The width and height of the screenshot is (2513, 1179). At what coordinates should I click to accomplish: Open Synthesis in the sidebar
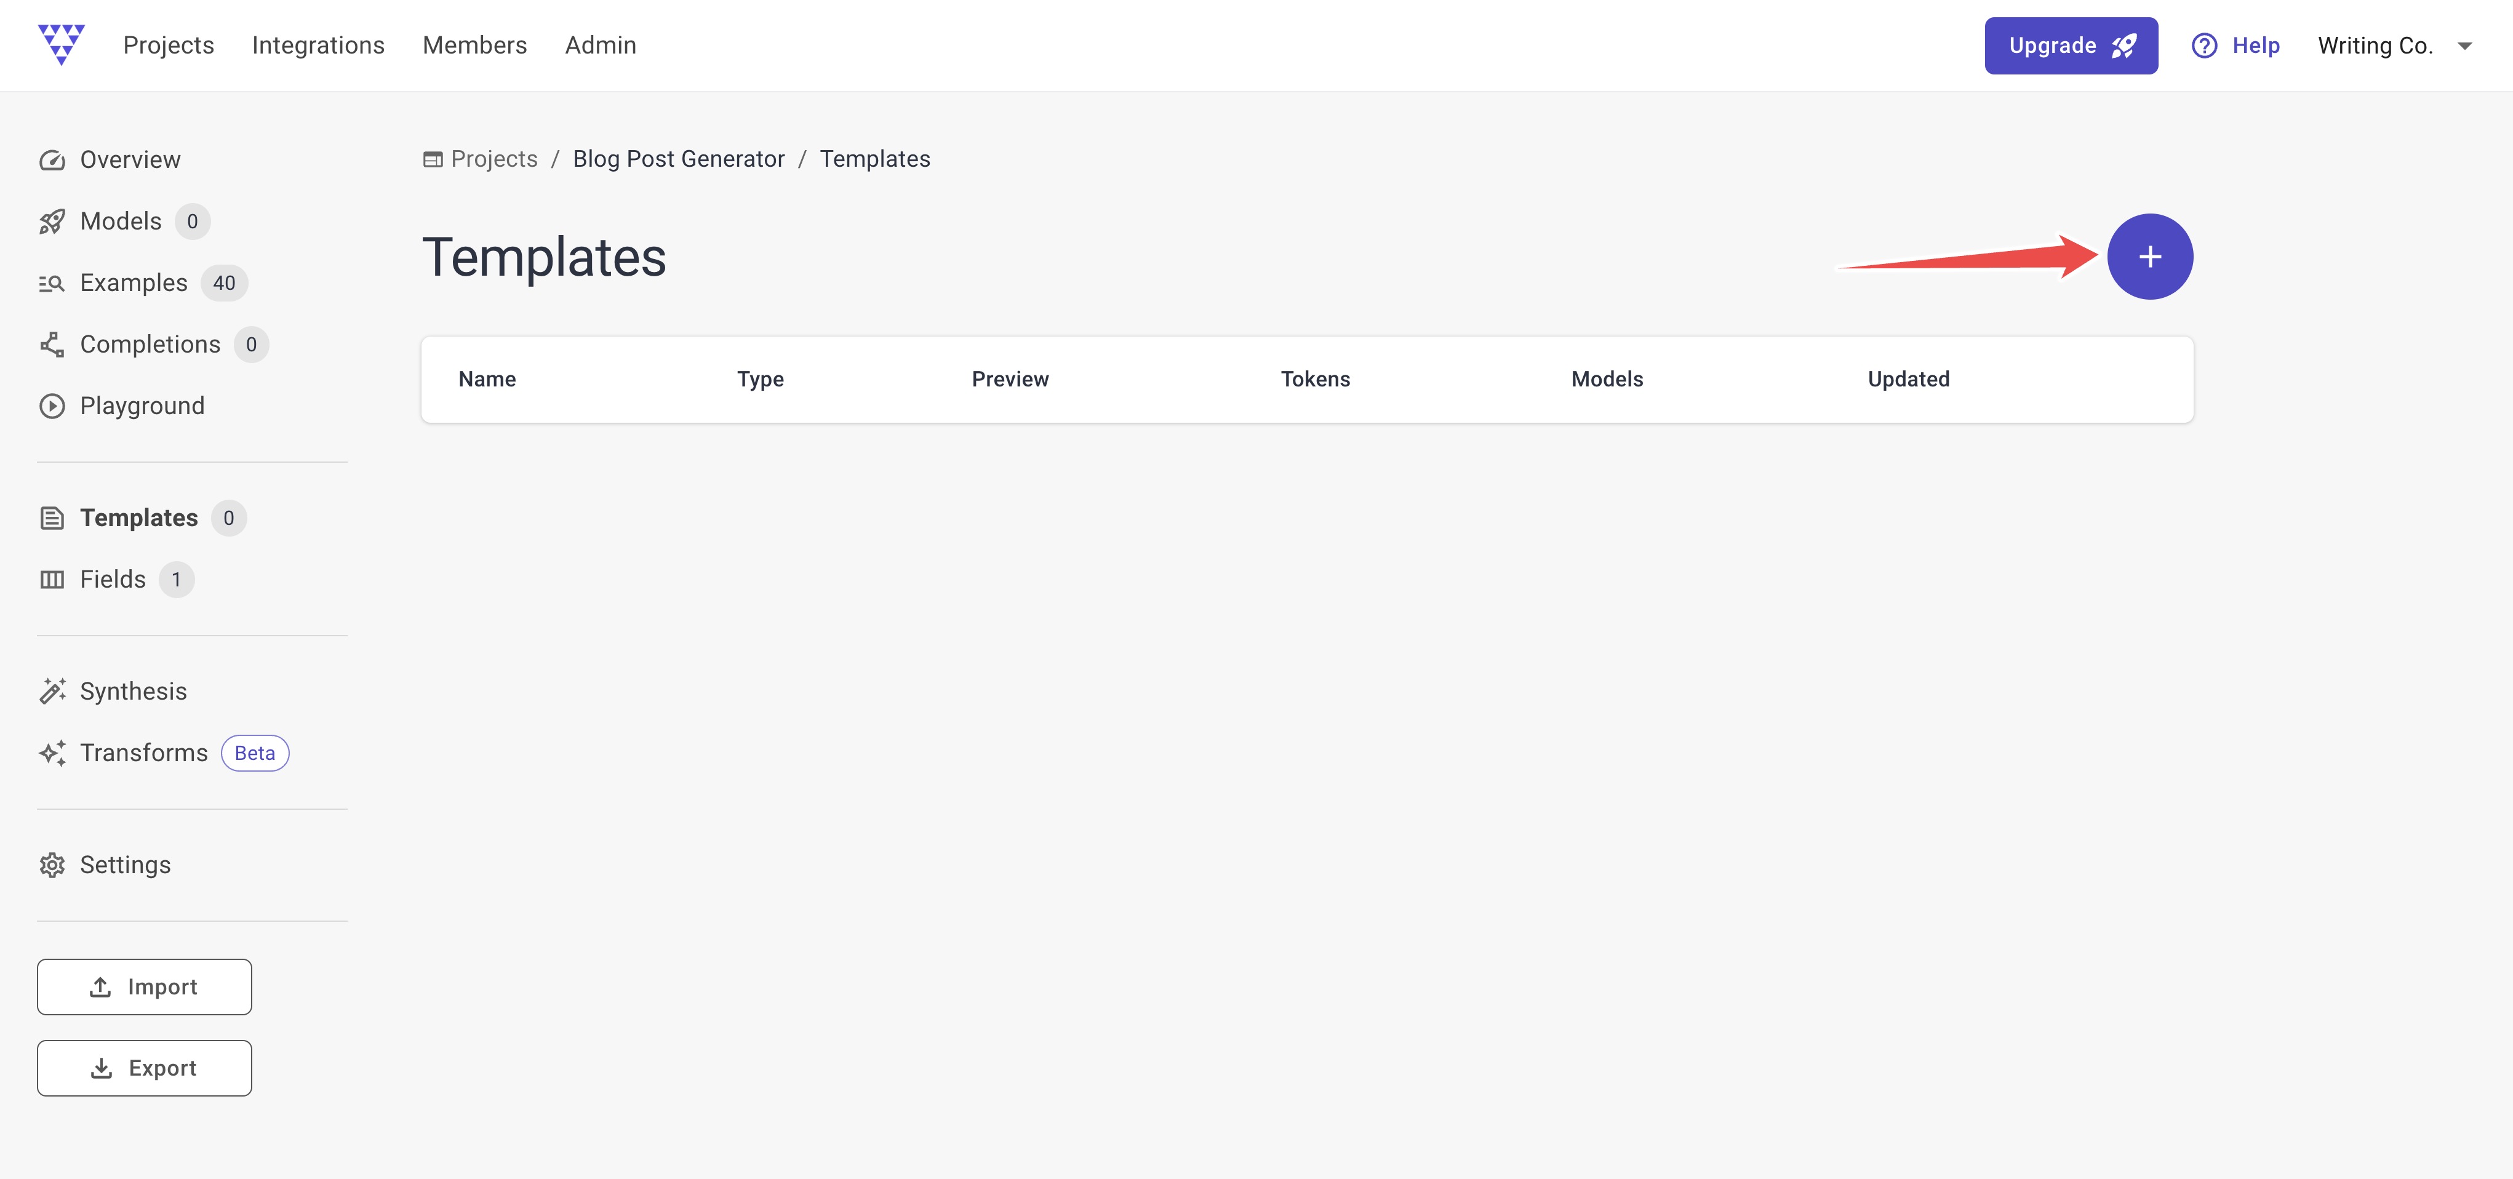(134, 692)
